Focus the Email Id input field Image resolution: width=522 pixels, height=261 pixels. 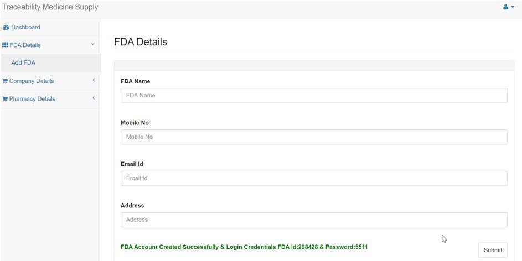(314, 179)
